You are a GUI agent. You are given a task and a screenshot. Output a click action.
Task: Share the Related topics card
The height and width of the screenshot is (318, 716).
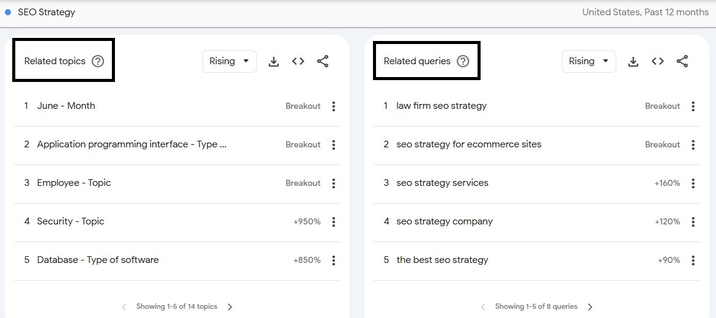point(323,61)
